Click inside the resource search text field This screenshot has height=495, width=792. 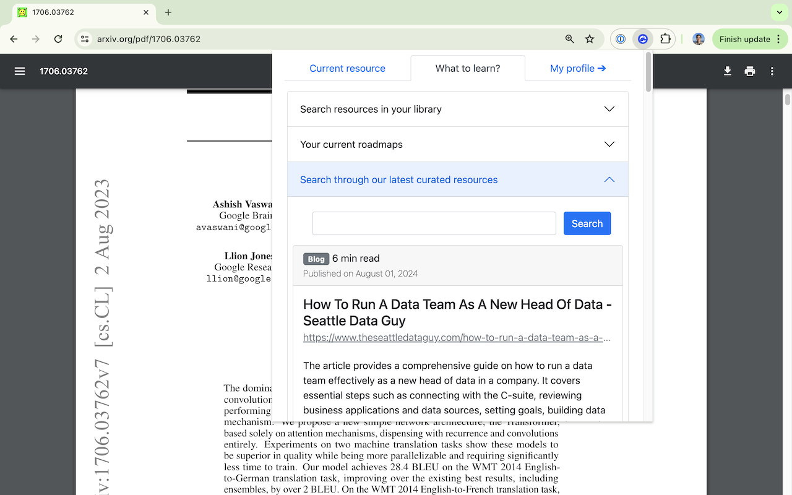434,223
